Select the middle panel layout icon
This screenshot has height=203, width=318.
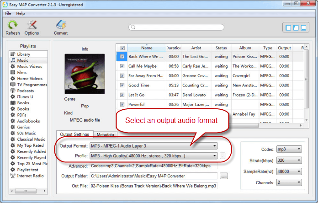point(296,27)
